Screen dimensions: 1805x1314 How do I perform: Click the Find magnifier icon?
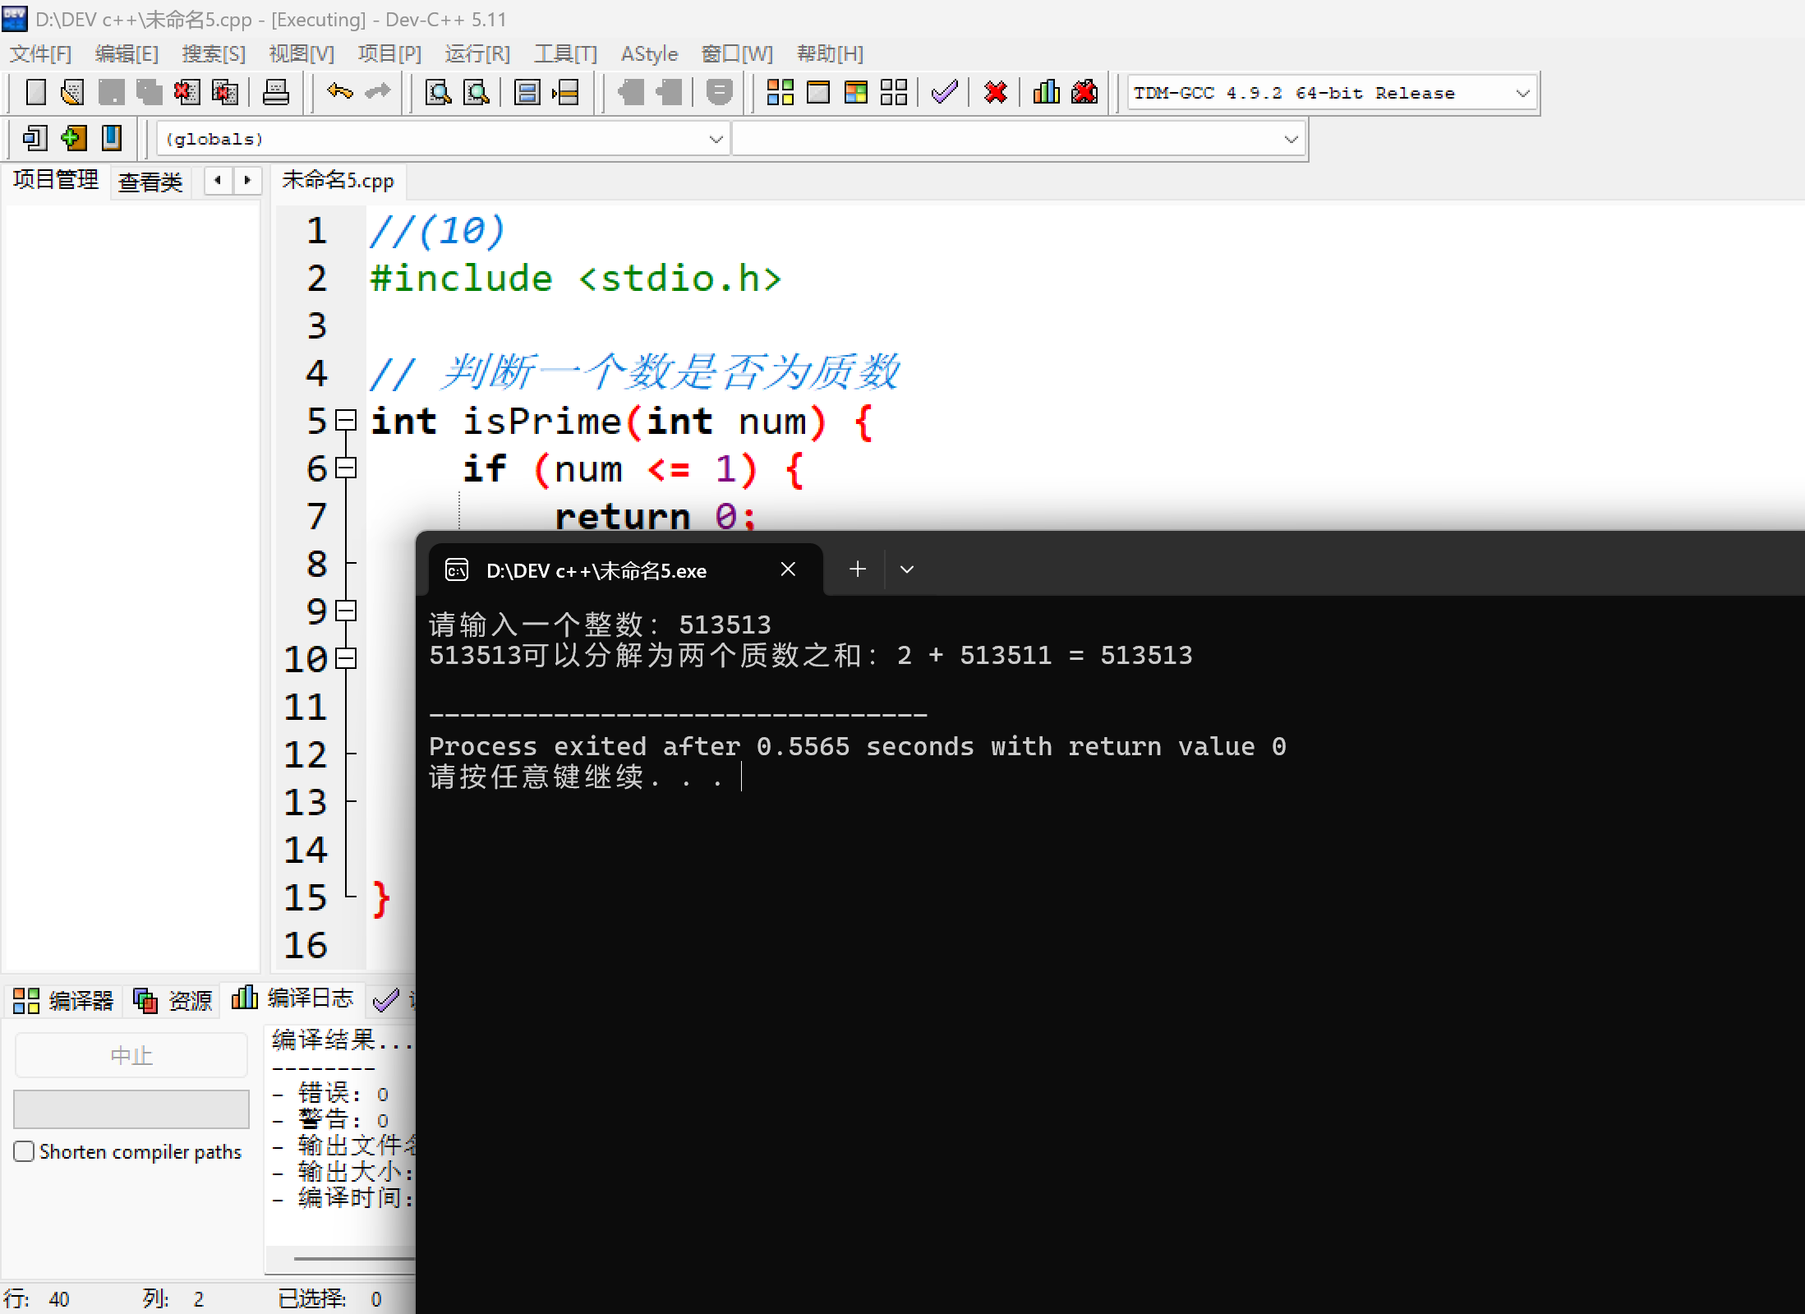click(438, 92)
